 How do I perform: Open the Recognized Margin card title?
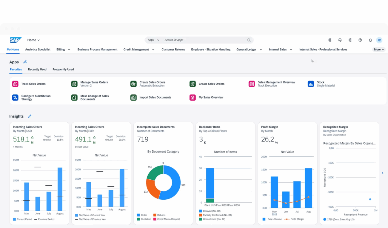pyautogui.click(x=335, y=127)
